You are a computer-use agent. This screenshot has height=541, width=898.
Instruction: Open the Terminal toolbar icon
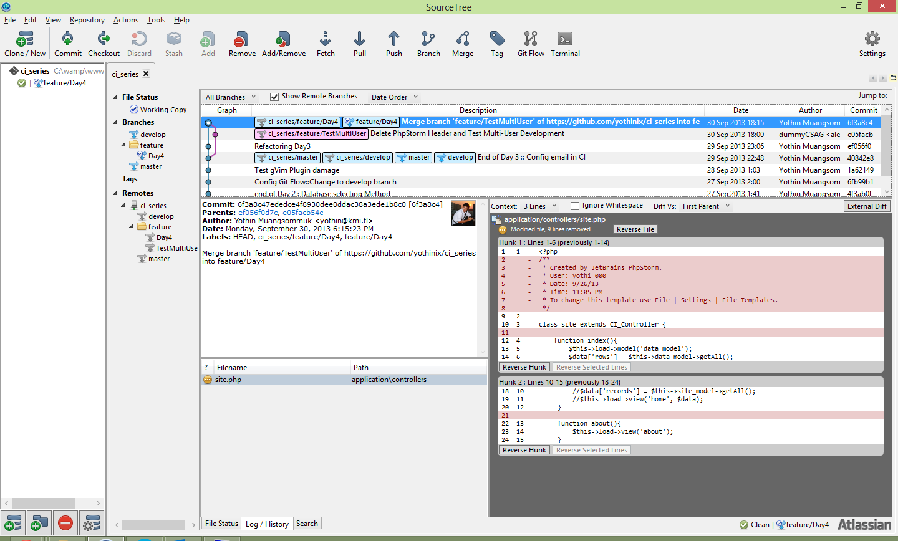pyautogui.click(x=565, y=44)
